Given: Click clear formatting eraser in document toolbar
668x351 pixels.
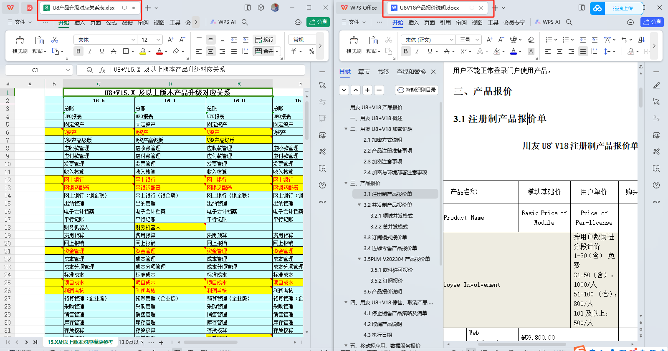Looking at the screenshot, I should (x=531, y=40).
